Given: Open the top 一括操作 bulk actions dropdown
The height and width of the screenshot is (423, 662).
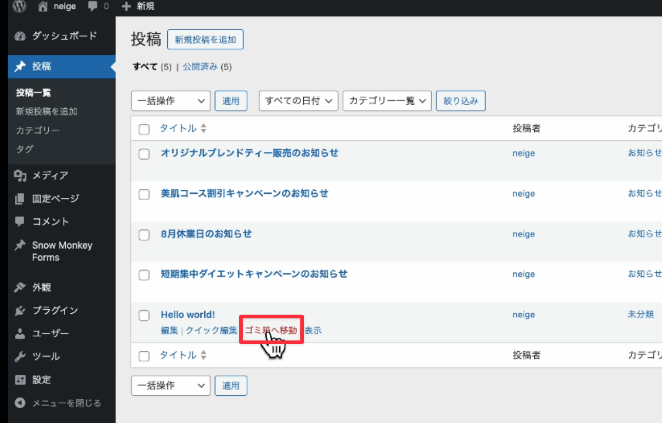Looking at the screenshot, I should (171, 101).
